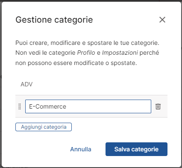
Task: Click the dimmed background outside the dialog
Action: (x=1, y=85)
